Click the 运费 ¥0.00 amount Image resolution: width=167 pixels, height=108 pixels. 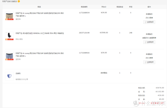pos(161,99)
